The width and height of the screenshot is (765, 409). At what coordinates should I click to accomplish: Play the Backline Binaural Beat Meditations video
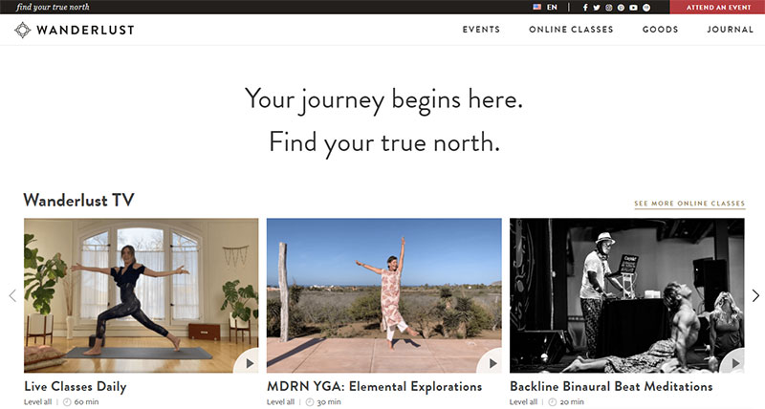coord(735,363)
